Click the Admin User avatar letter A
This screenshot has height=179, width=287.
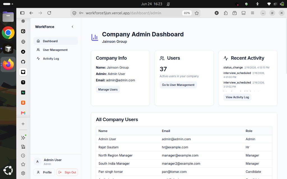pyautogui.click(x=37, y=161)
